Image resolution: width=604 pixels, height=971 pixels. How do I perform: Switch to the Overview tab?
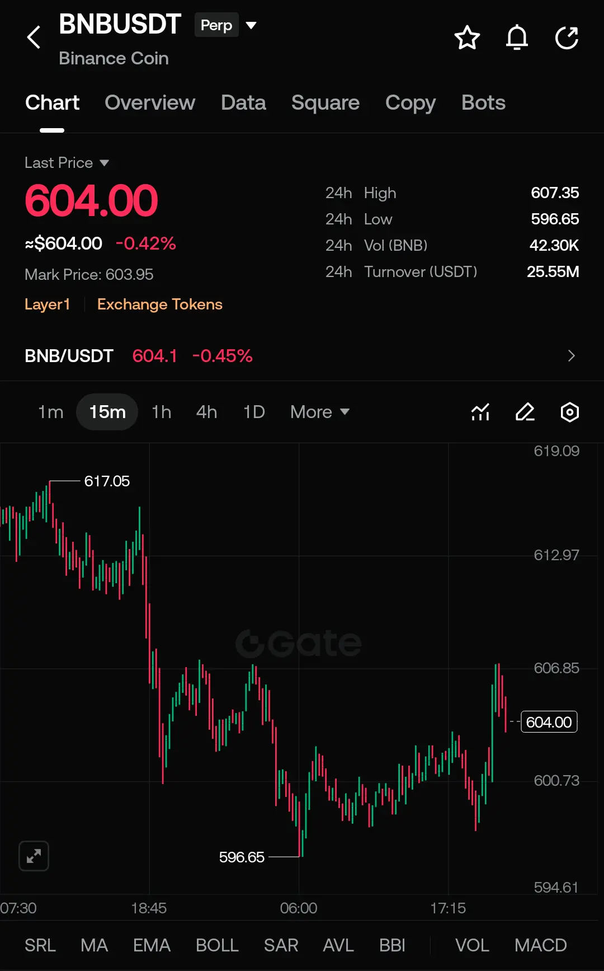150,103
